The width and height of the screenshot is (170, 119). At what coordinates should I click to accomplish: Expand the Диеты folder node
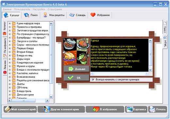click(10, 84)
